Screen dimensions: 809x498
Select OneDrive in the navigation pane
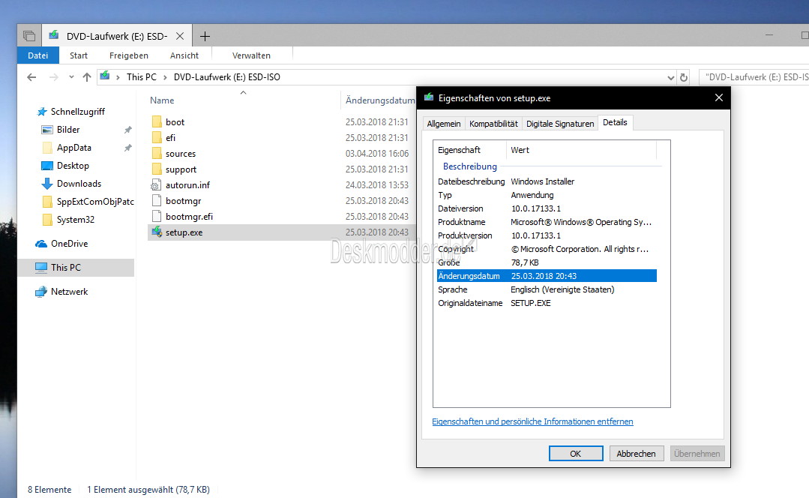click(69, 244)
